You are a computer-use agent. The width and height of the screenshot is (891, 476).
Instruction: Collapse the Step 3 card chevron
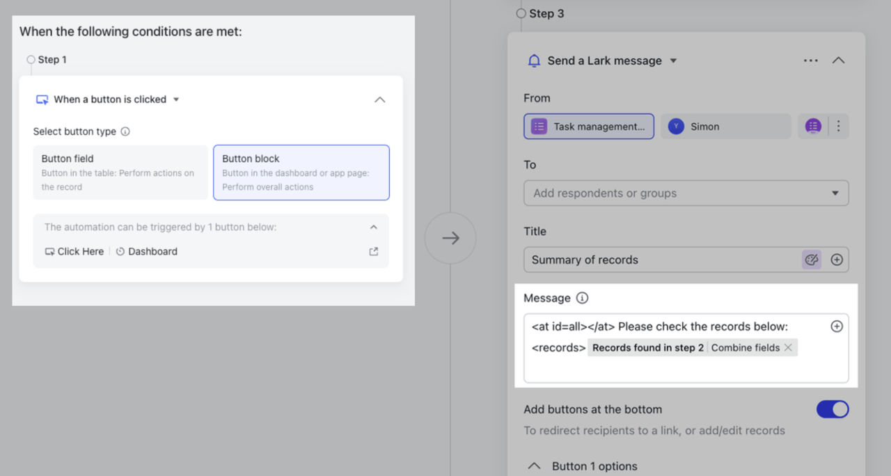[x=839, y=61]
